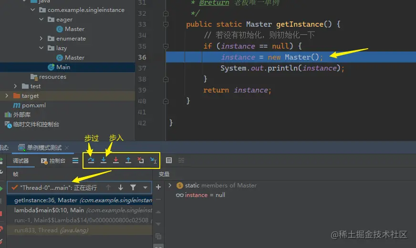Click the greyed Trace Stream Chain icon

pyautogui.click(x=181, y=160)
